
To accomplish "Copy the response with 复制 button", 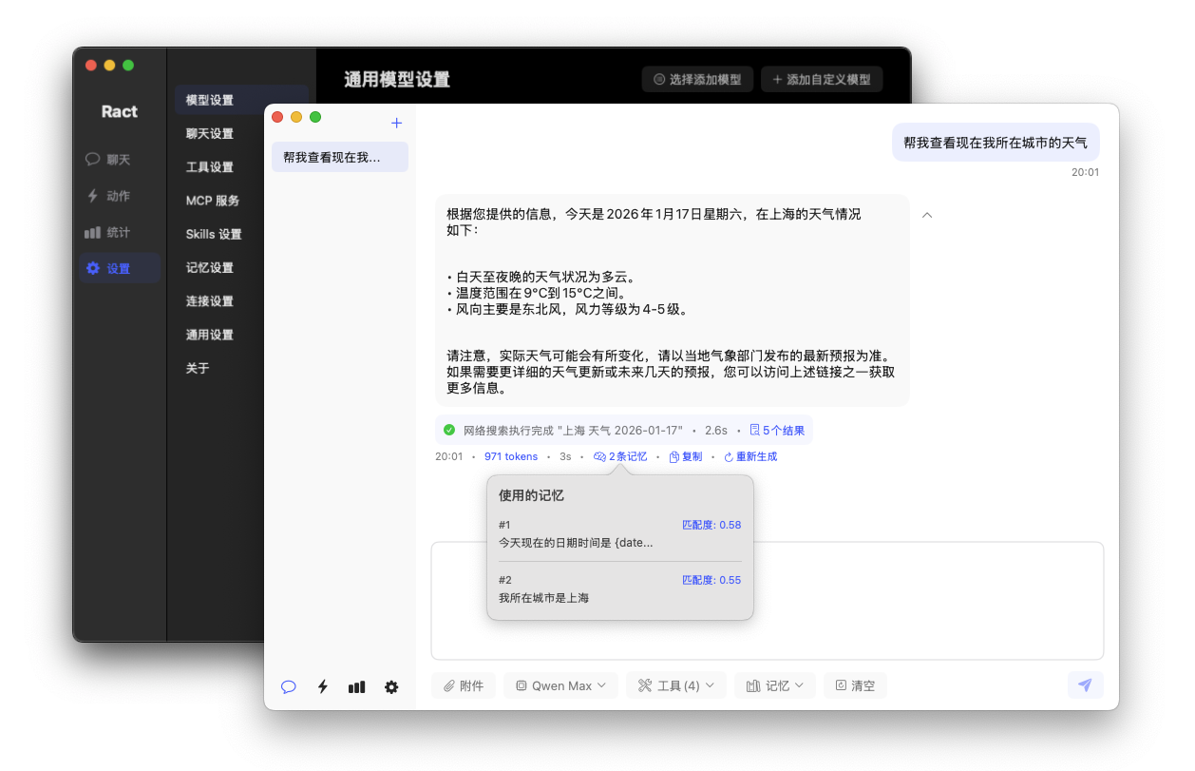I will tap(686, 457).
